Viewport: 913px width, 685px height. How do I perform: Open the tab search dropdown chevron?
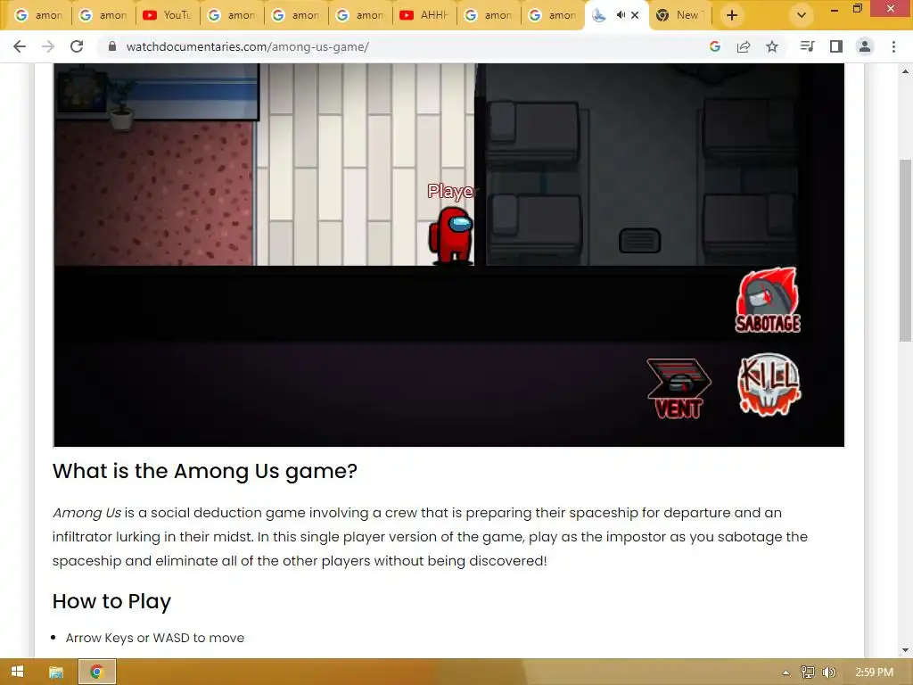(802, 15)
